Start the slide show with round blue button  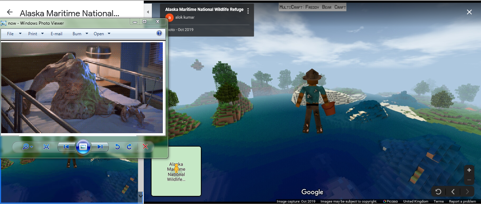(83, 147)
